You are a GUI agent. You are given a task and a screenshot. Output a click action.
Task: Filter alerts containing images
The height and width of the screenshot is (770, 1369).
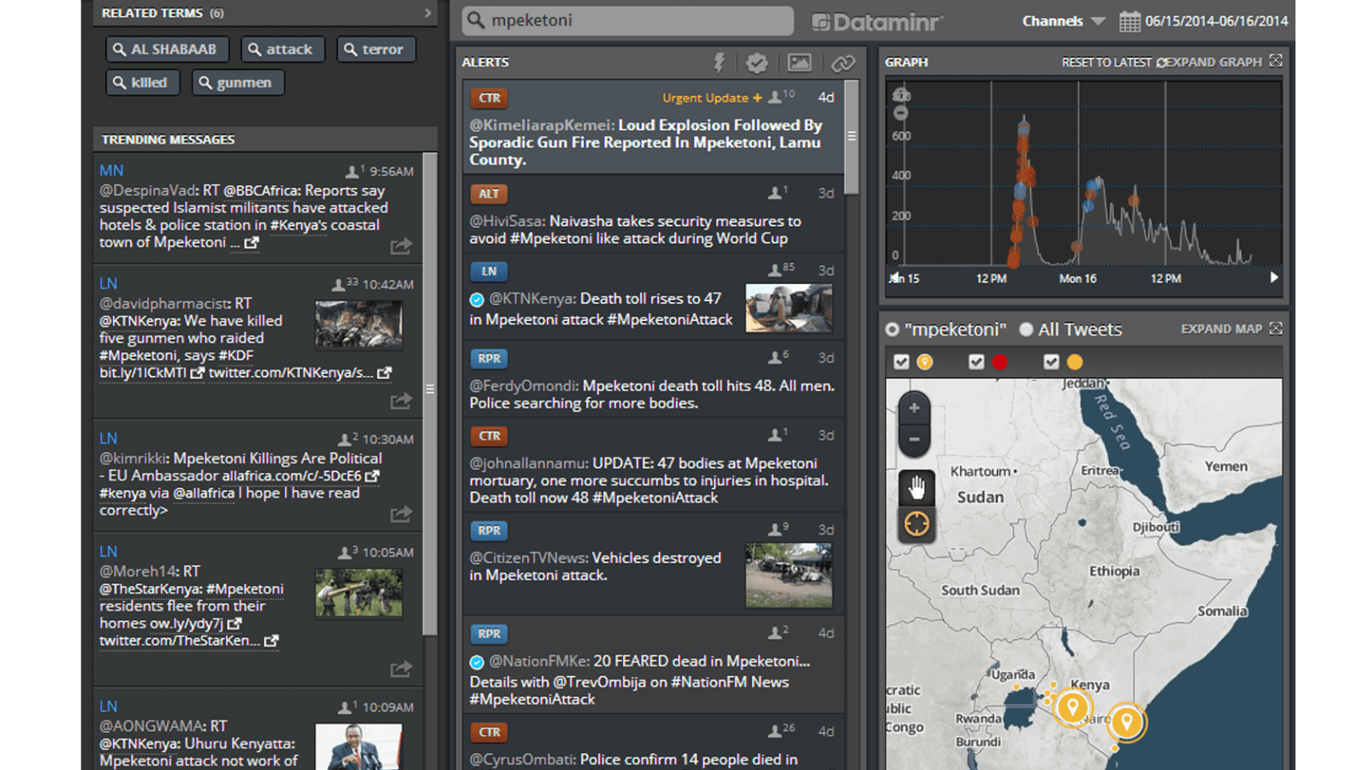tap(799, 62)
